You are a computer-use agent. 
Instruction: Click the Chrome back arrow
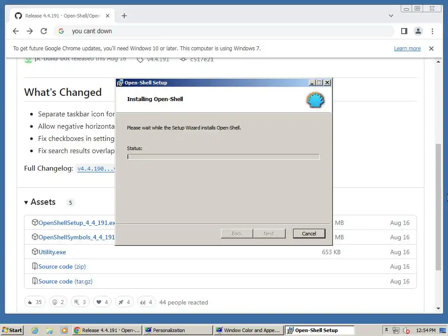[x=16, y=31]
